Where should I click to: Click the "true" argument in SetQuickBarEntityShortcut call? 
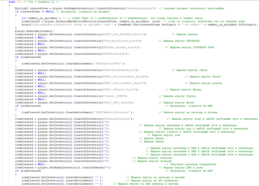155,21
